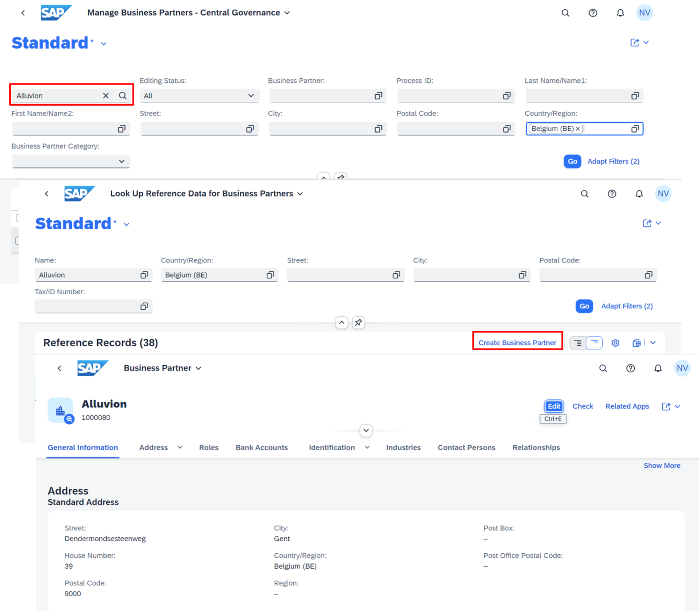
Task: Remove the Belgium (BE) token from Country/Region
Action: (x=578, y=129)
